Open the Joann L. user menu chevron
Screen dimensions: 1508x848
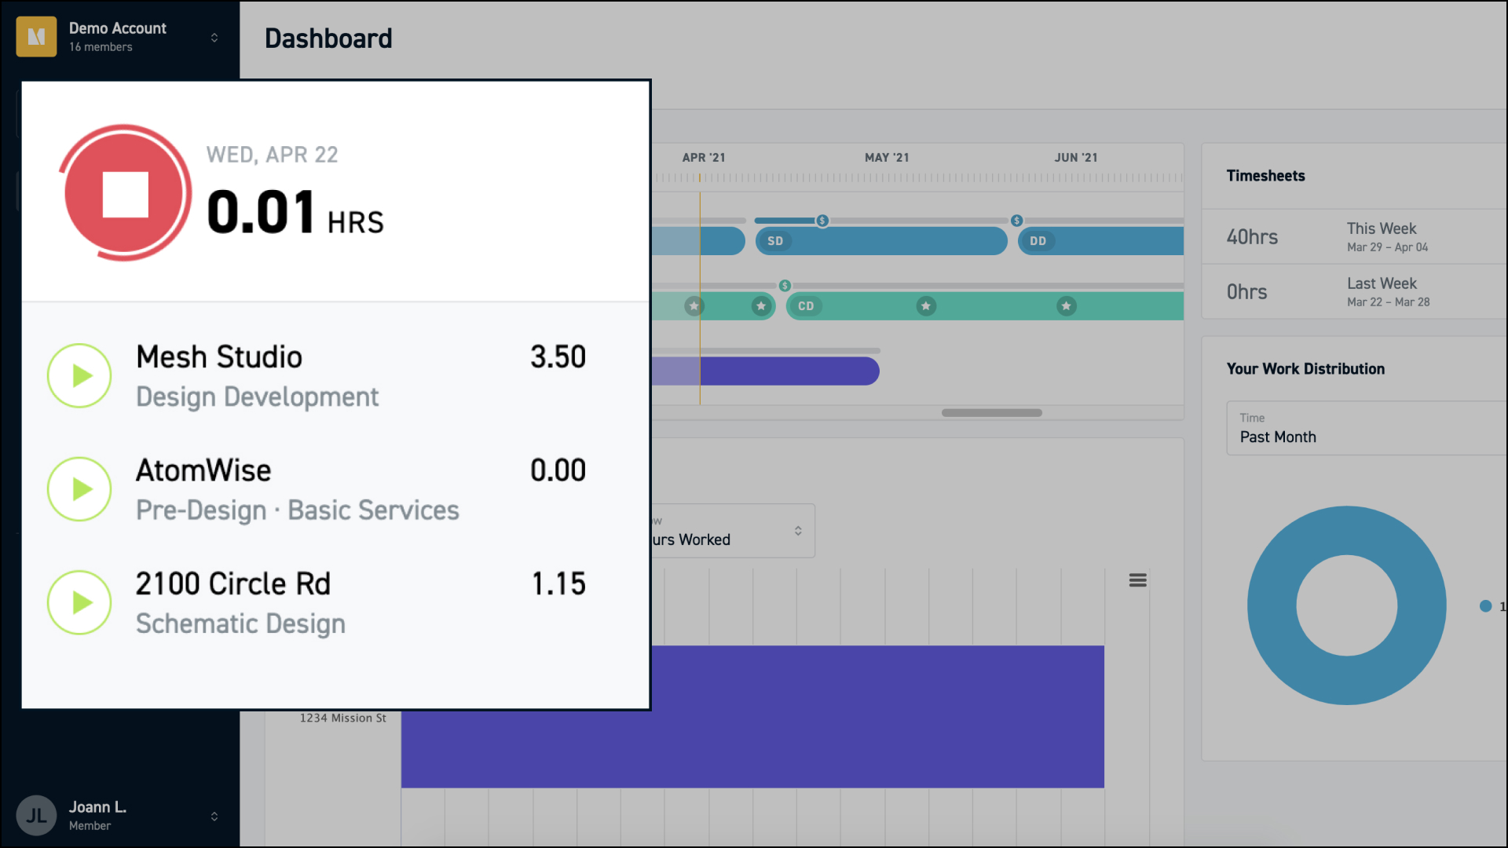(x=214, y=816)
